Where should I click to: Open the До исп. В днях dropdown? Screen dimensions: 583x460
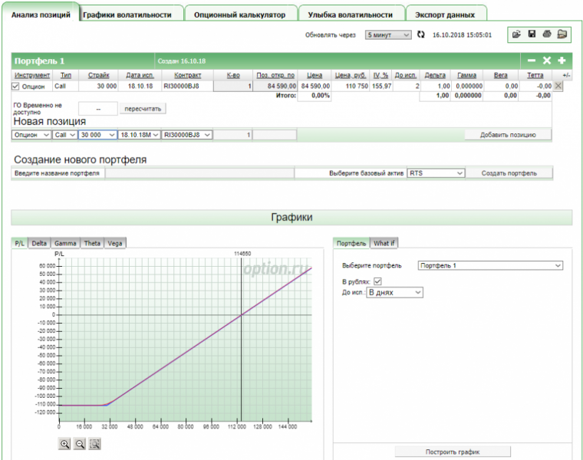click(394, 292)
